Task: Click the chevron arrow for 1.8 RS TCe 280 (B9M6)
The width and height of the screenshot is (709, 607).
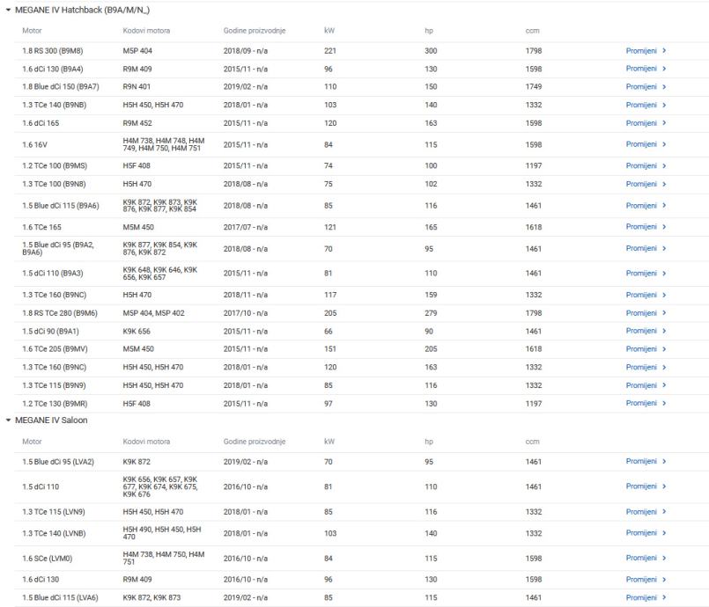Action: [664, 313]
